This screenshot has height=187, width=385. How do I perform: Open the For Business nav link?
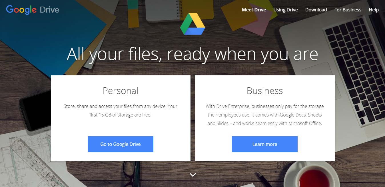click(x=348, y=10)
